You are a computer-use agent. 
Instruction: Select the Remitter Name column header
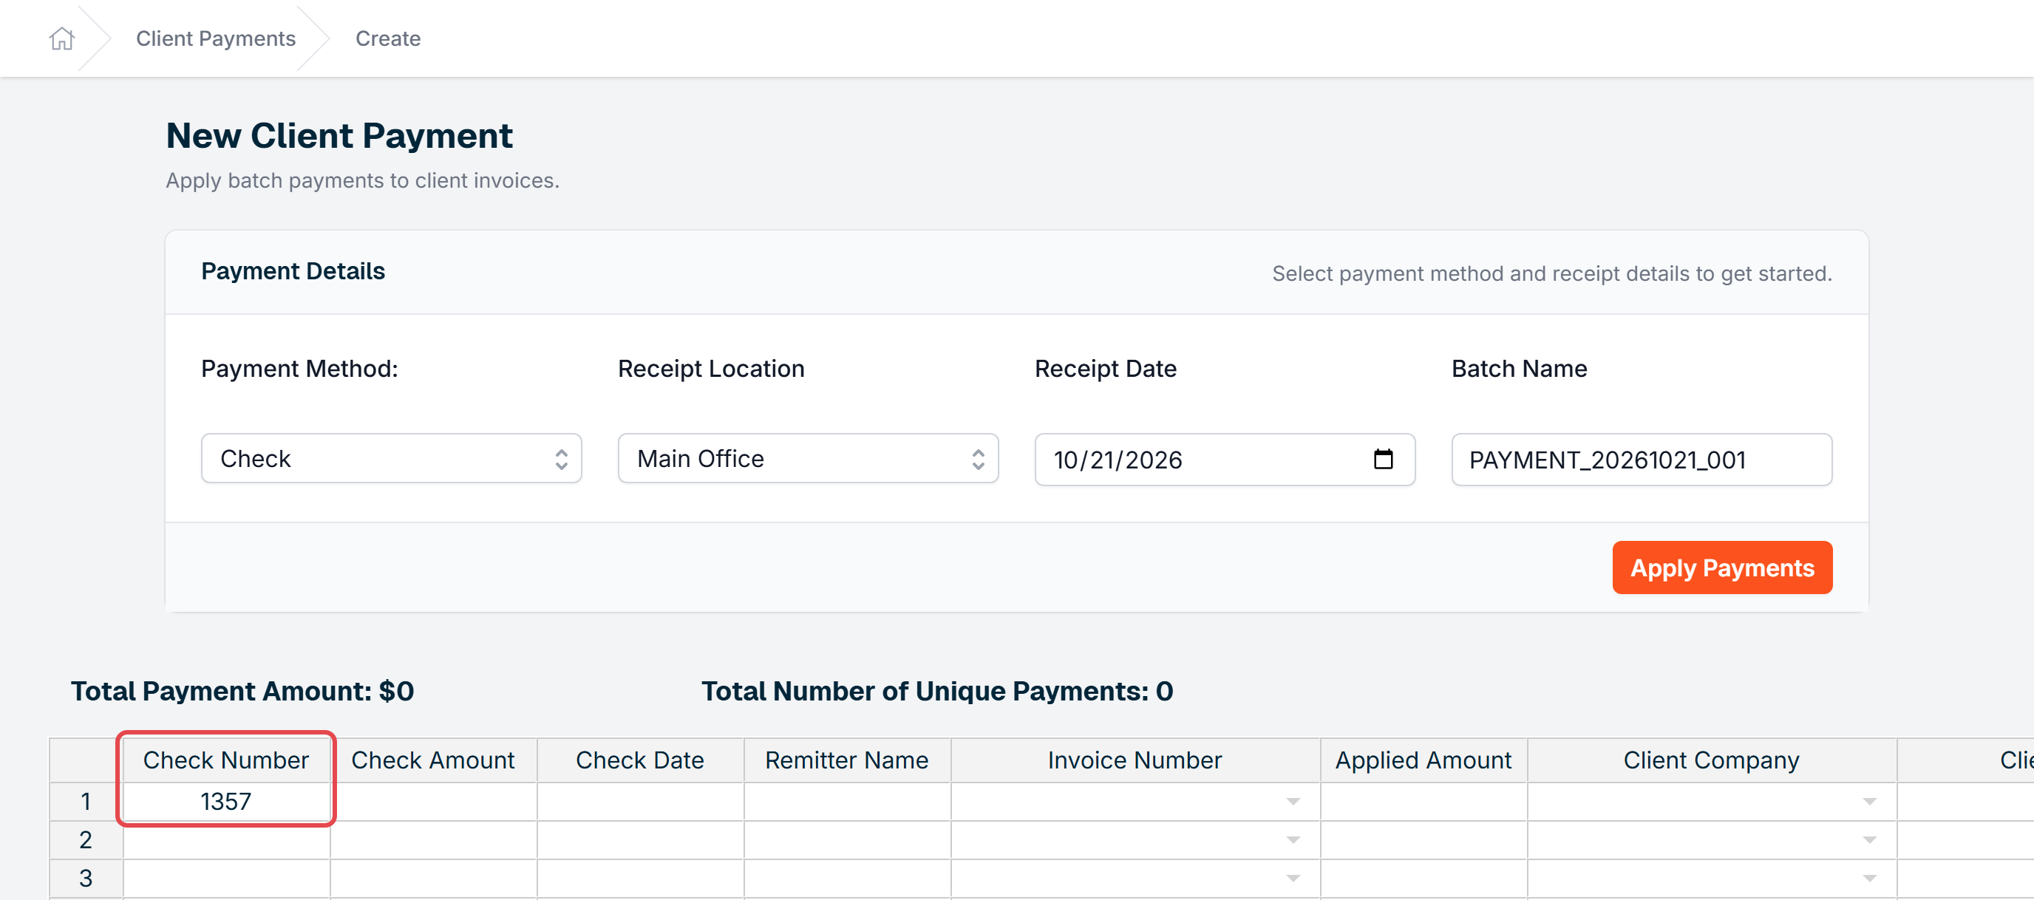tap(847, 760)
